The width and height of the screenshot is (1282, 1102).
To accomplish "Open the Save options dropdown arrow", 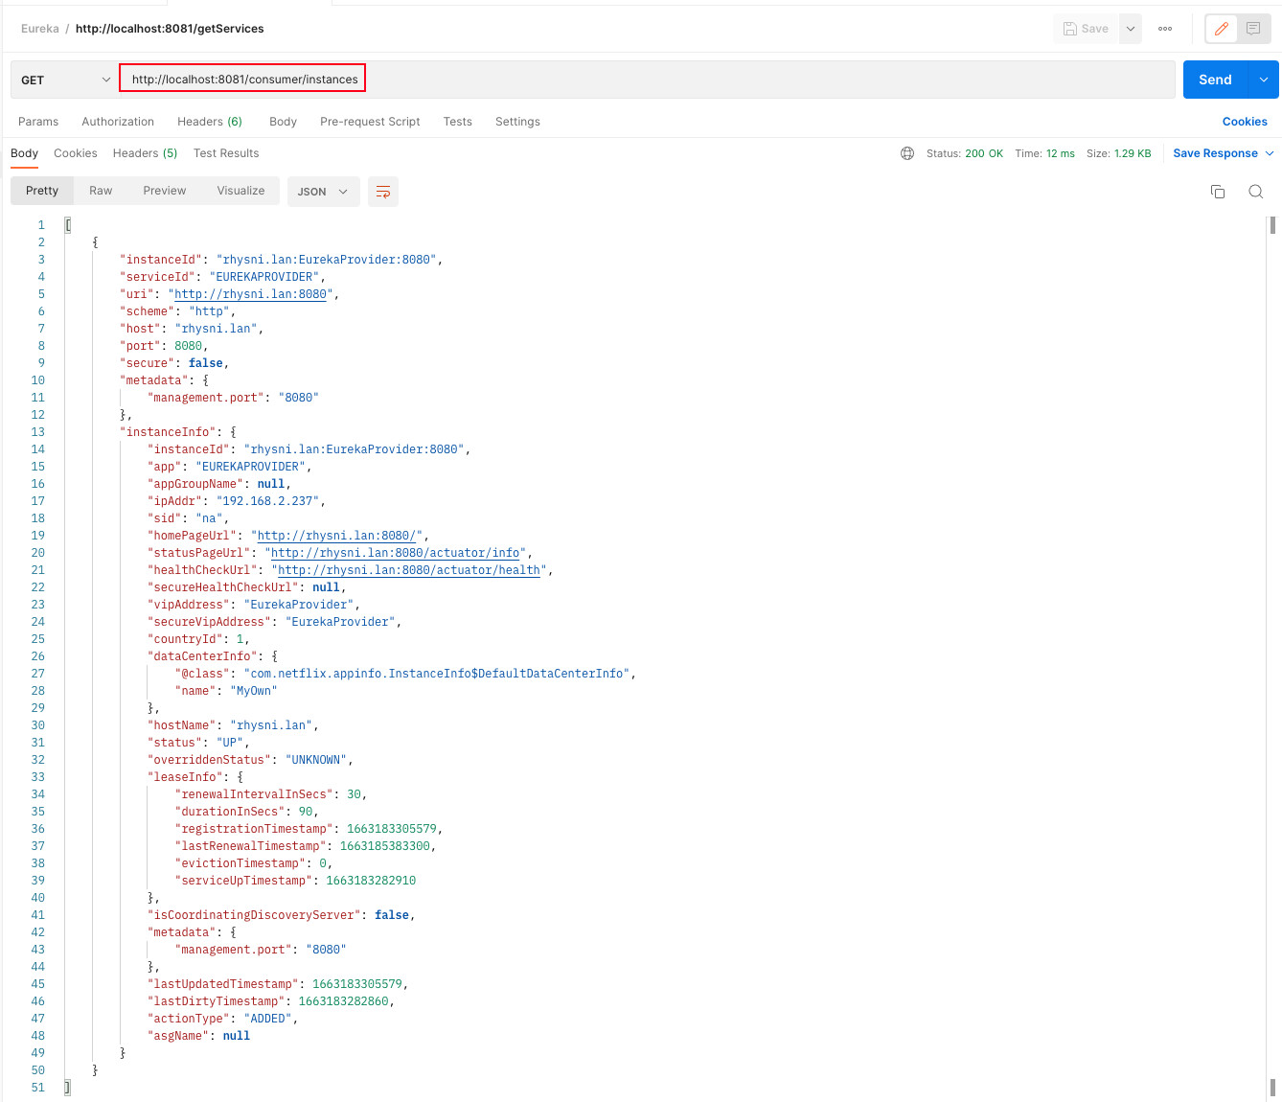I will click(1131, 29).
